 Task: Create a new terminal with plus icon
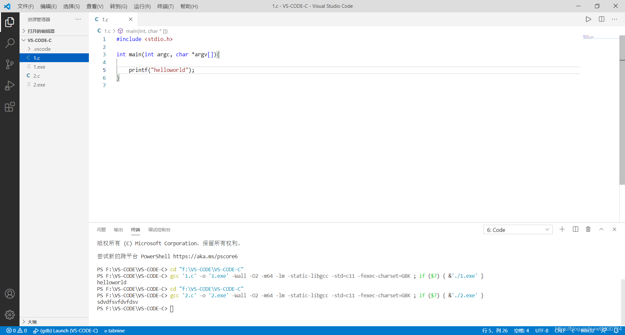coord(562,229)
